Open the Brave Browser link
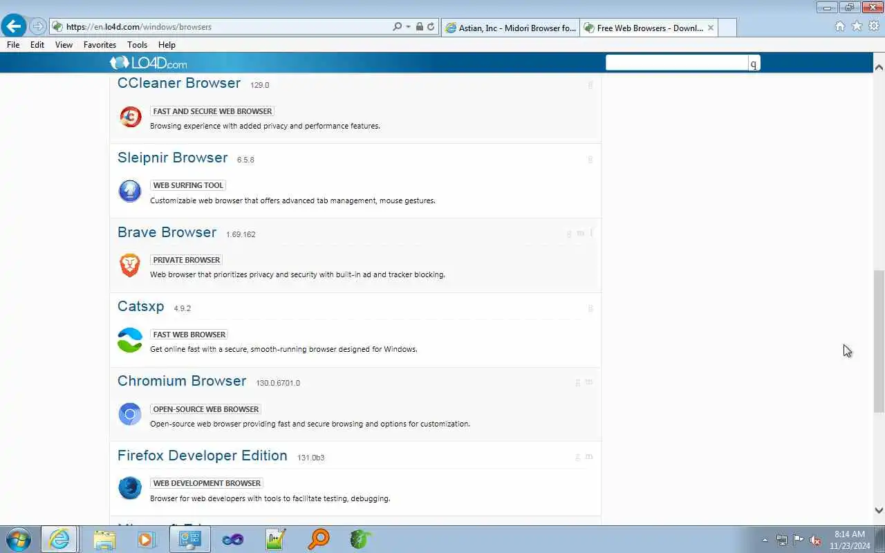 point(167,232)
